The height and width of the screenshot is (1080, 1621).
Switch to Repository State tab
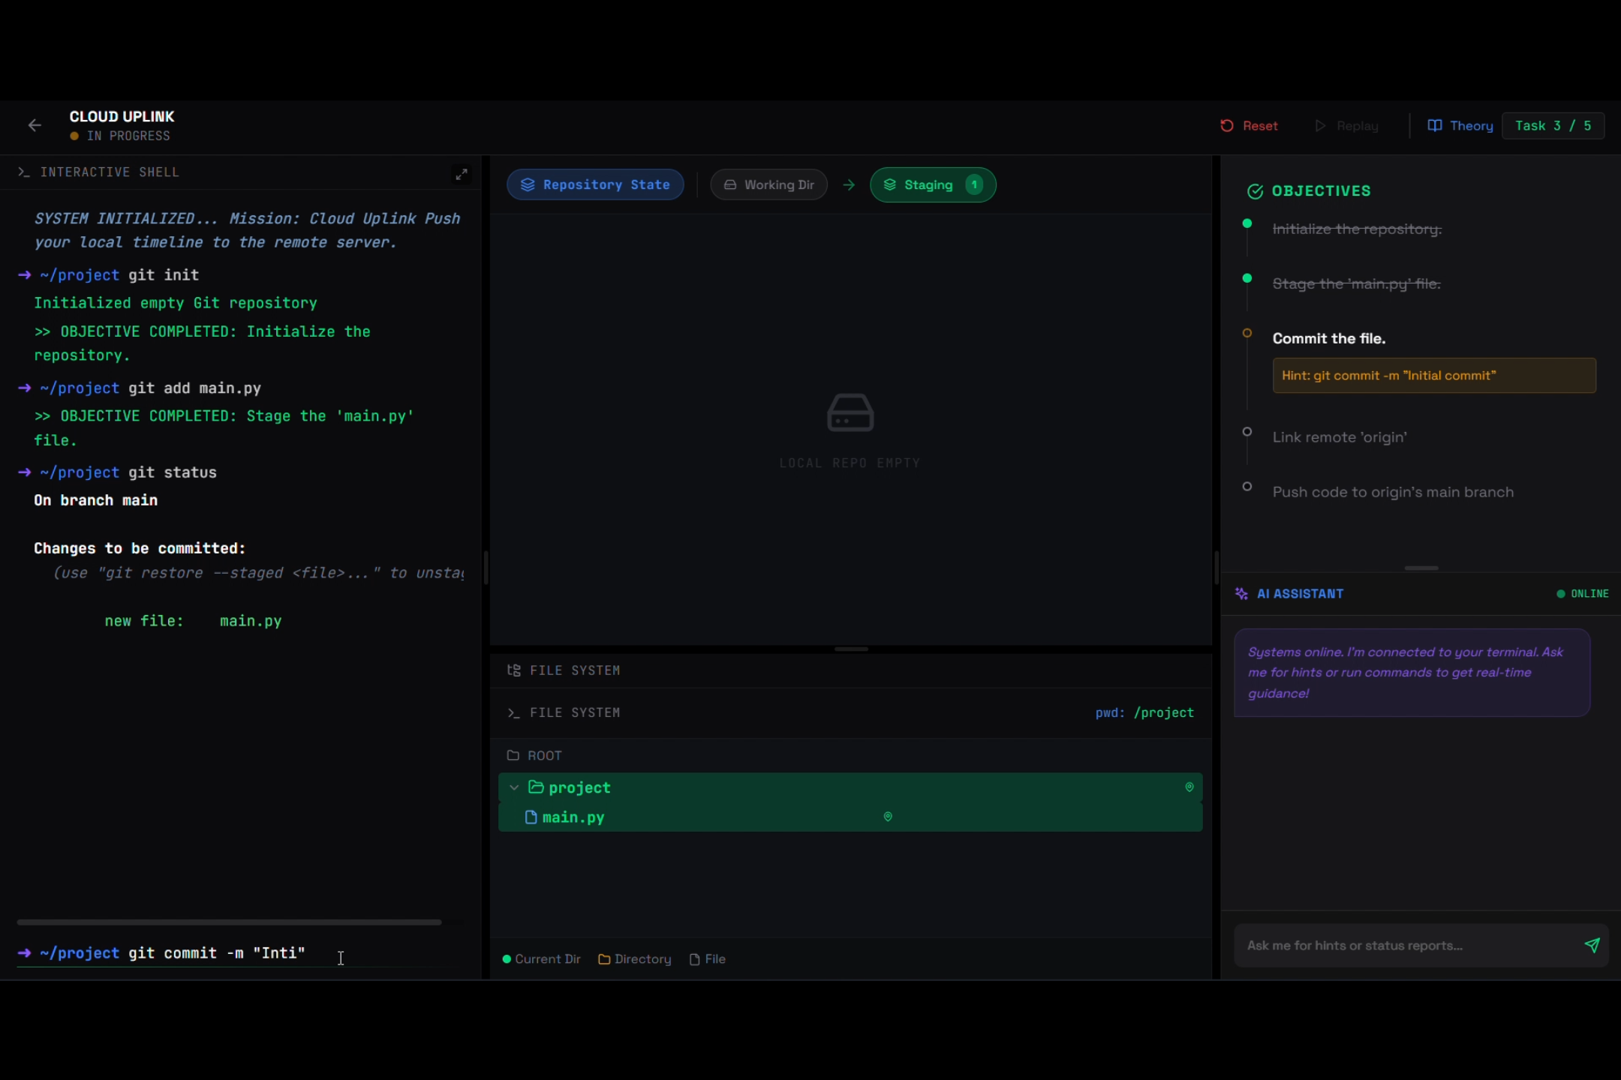[x=595, y=184]
